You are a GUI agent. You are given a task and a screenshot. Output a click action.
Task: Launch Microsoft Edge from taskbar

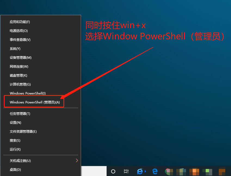pos(155,171)
